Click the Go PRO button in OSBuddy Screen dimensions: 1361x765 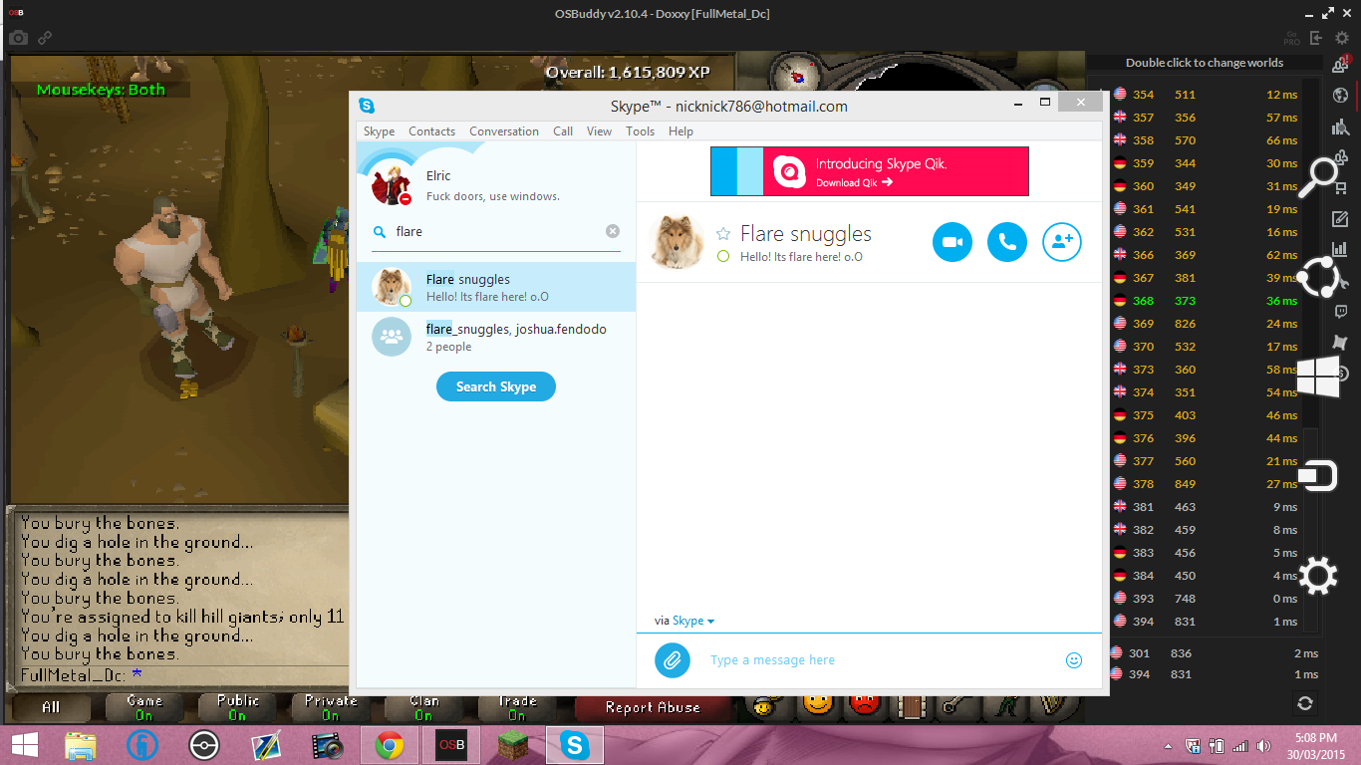pos(1291,38)
